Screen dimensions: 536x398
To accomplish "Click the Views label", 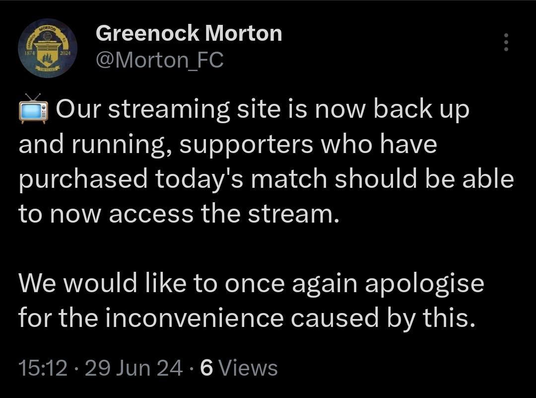I will coord(248,368).
